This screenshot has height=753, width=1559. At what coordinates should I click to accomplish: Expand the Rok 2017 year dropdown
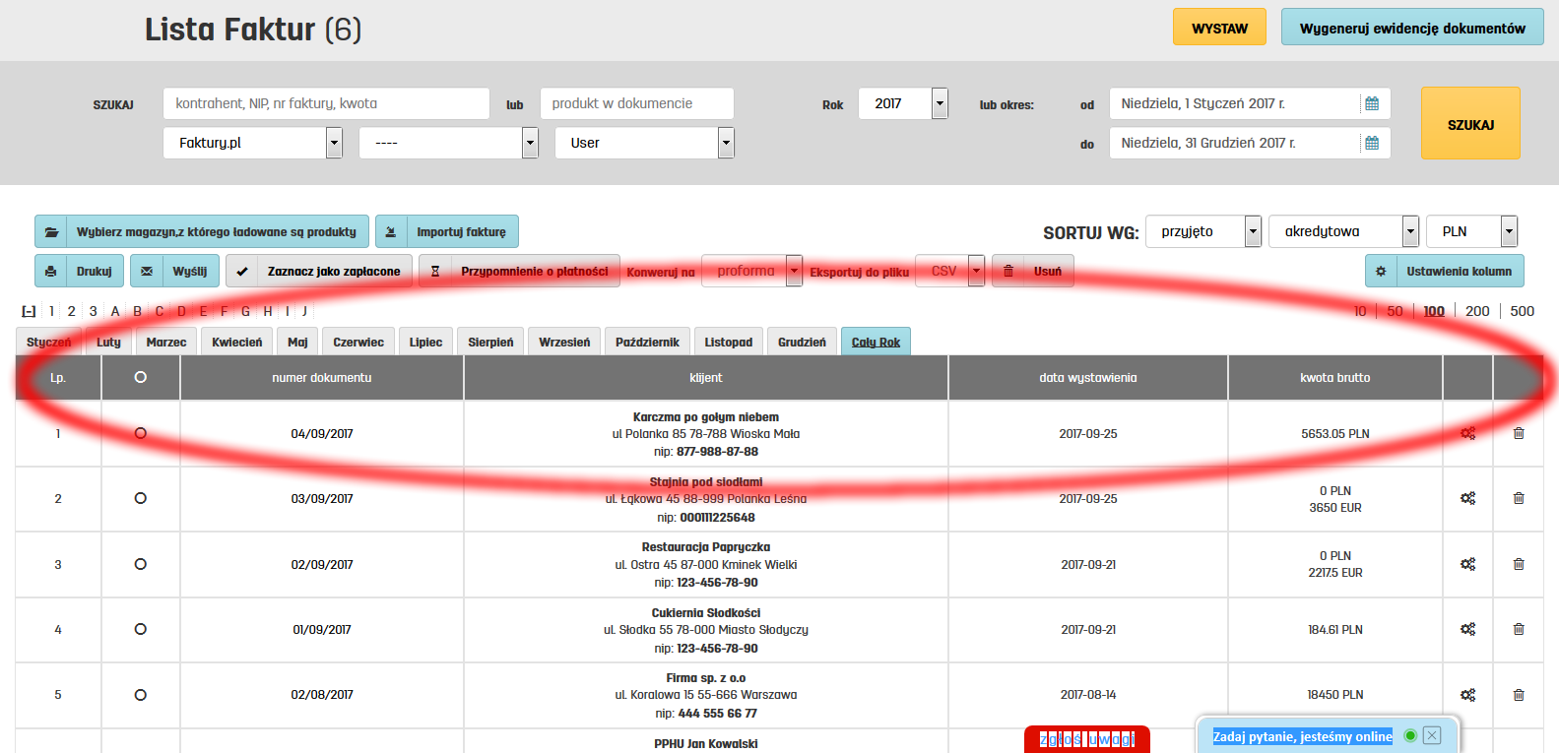(940, 103)
